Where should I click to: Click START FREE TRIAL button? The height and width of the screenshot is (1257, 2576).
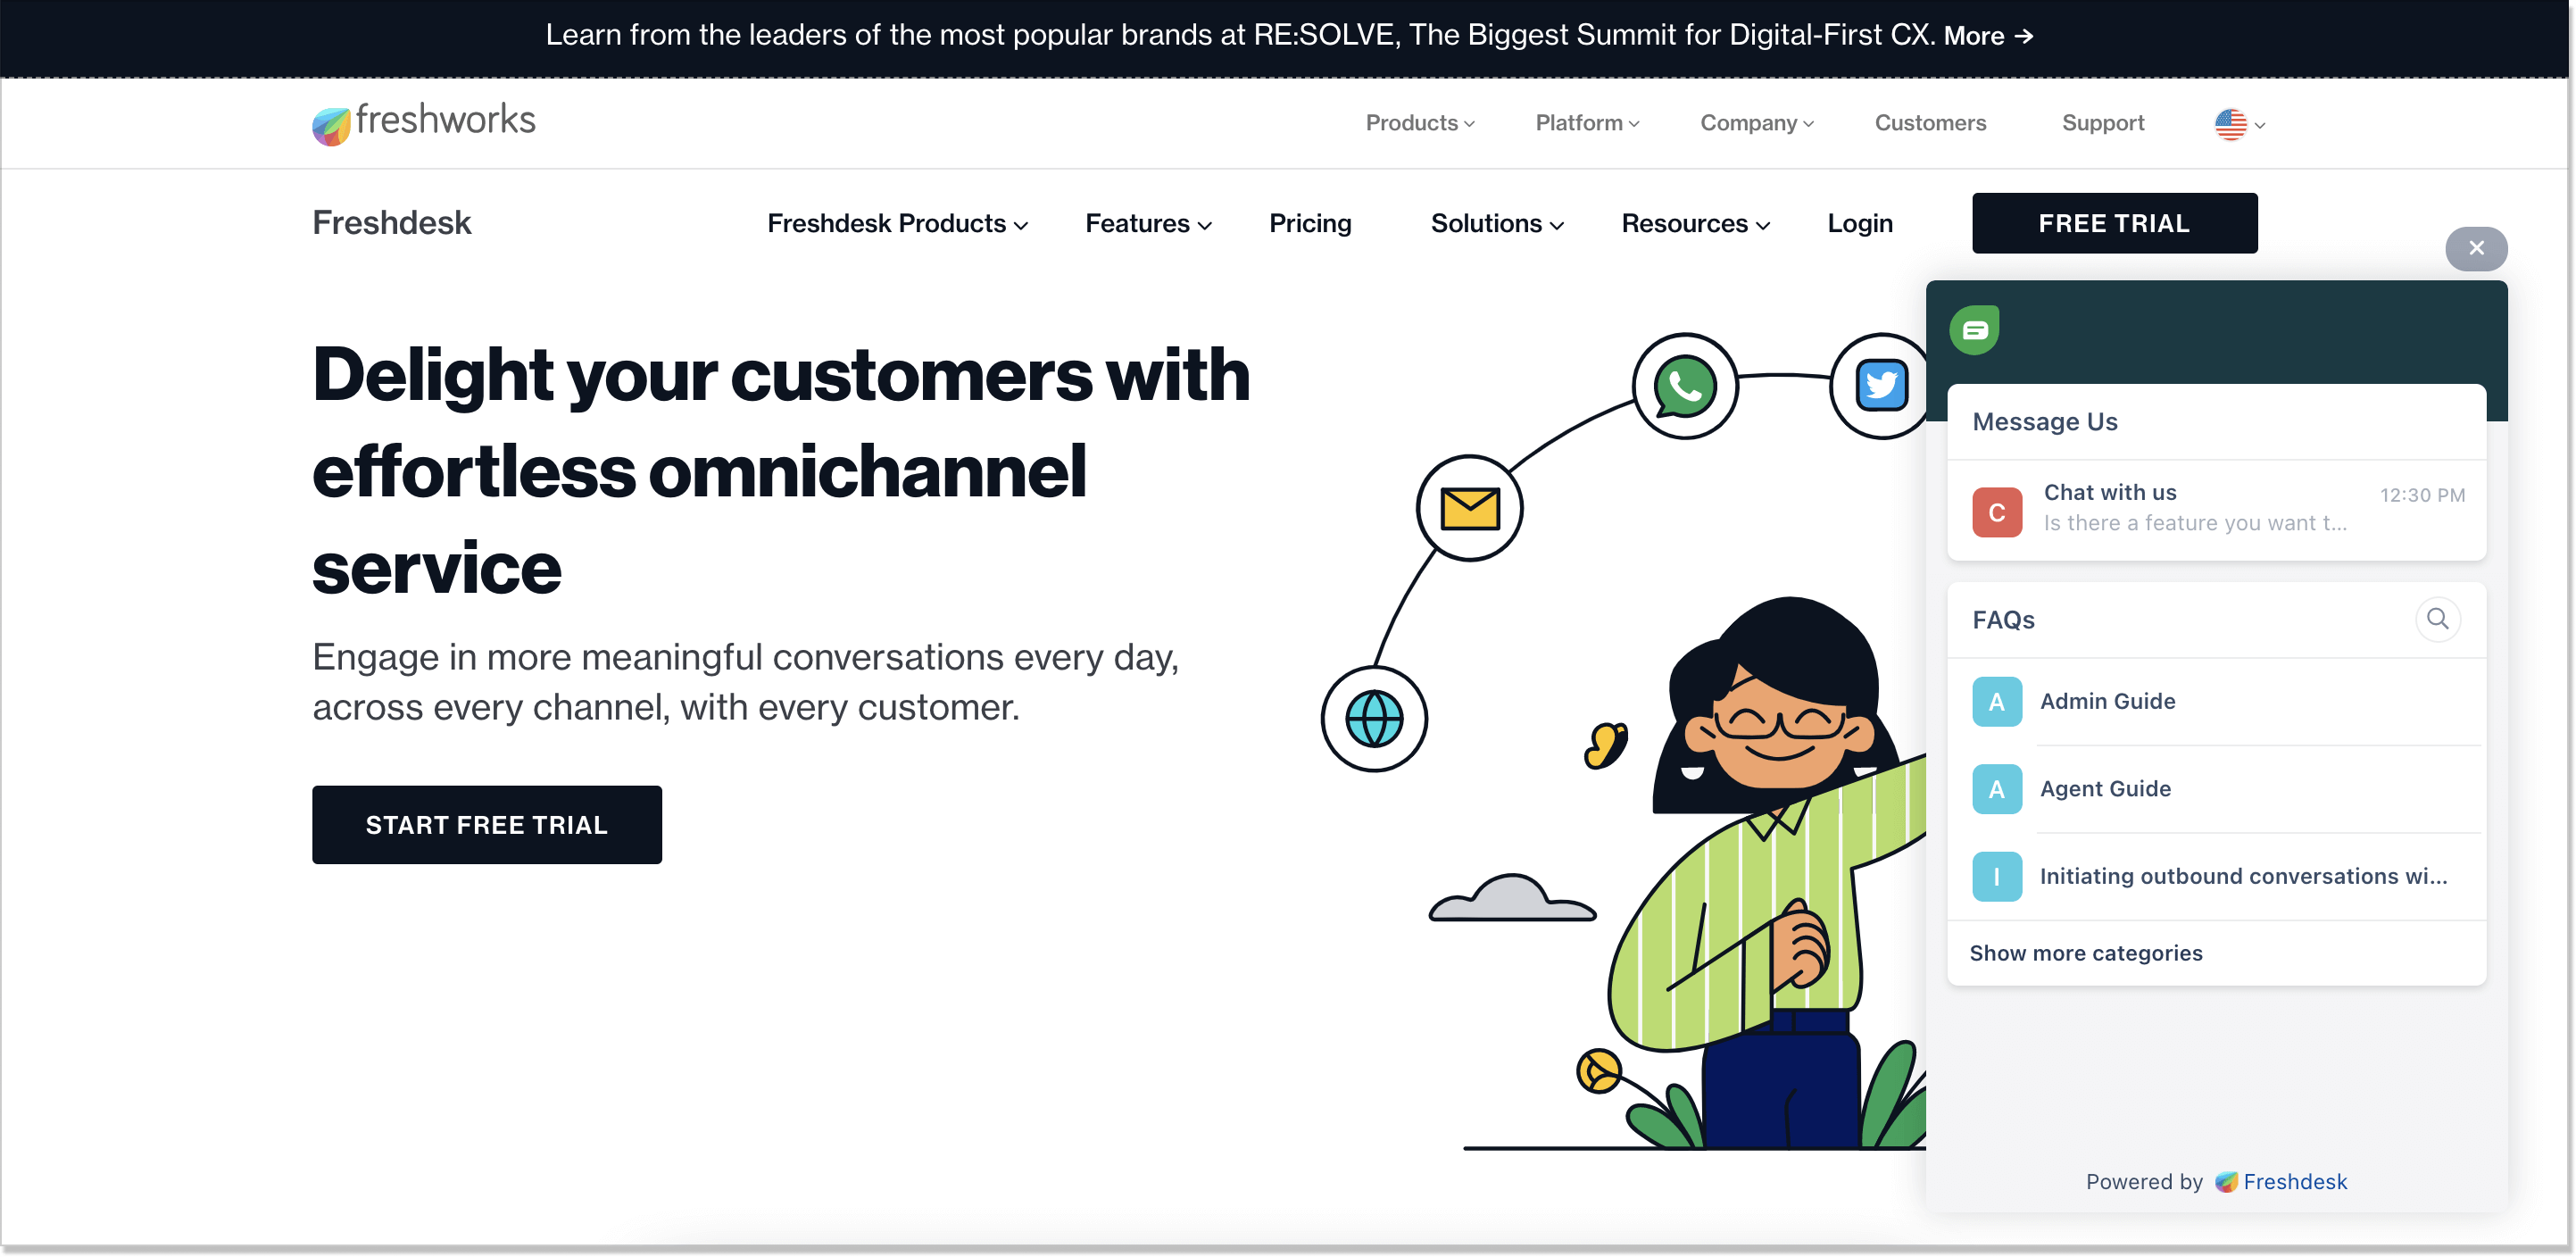point(486,823)
